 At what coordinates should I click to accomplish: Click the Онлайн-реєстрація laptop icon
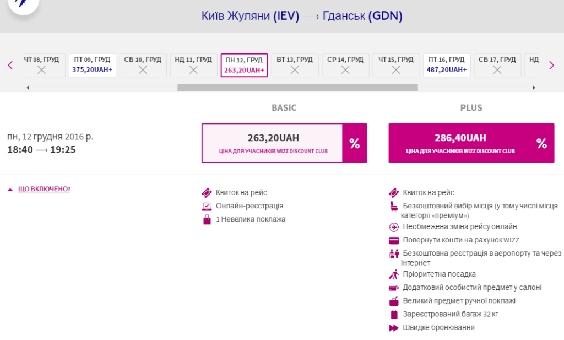point(207,206)
